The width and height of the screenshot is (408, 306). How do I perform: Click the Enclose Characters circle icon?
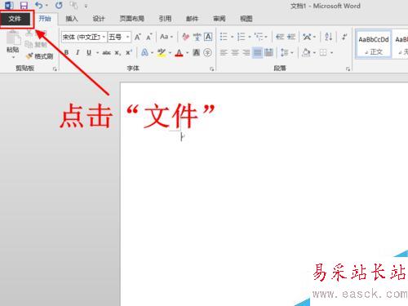(207, 52)
